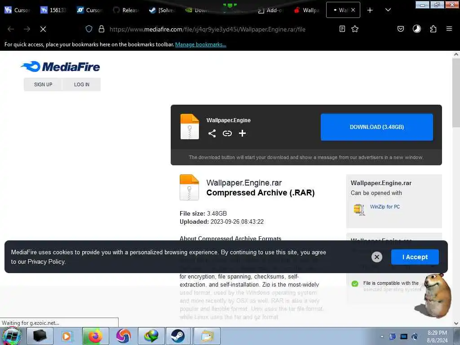Go forward with the forward arrow

tap(27, 29)
